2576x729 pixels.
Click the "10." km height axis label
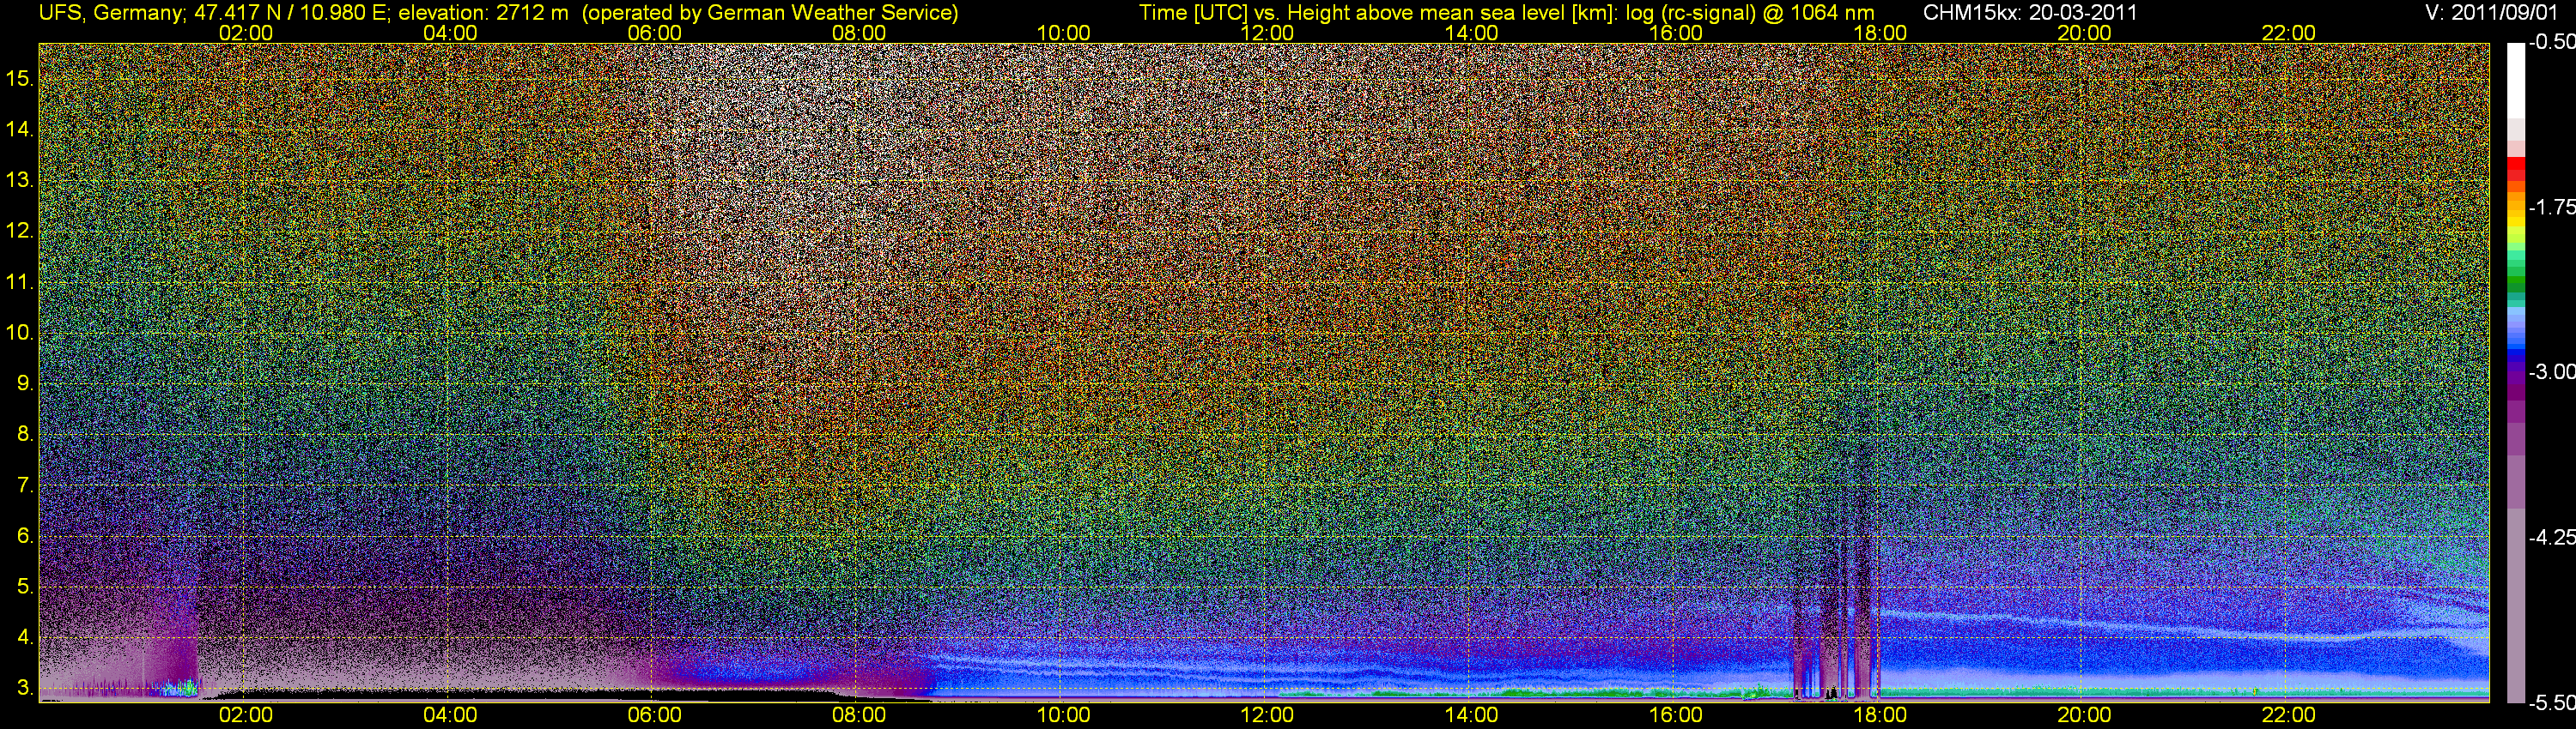coord(20,334)
